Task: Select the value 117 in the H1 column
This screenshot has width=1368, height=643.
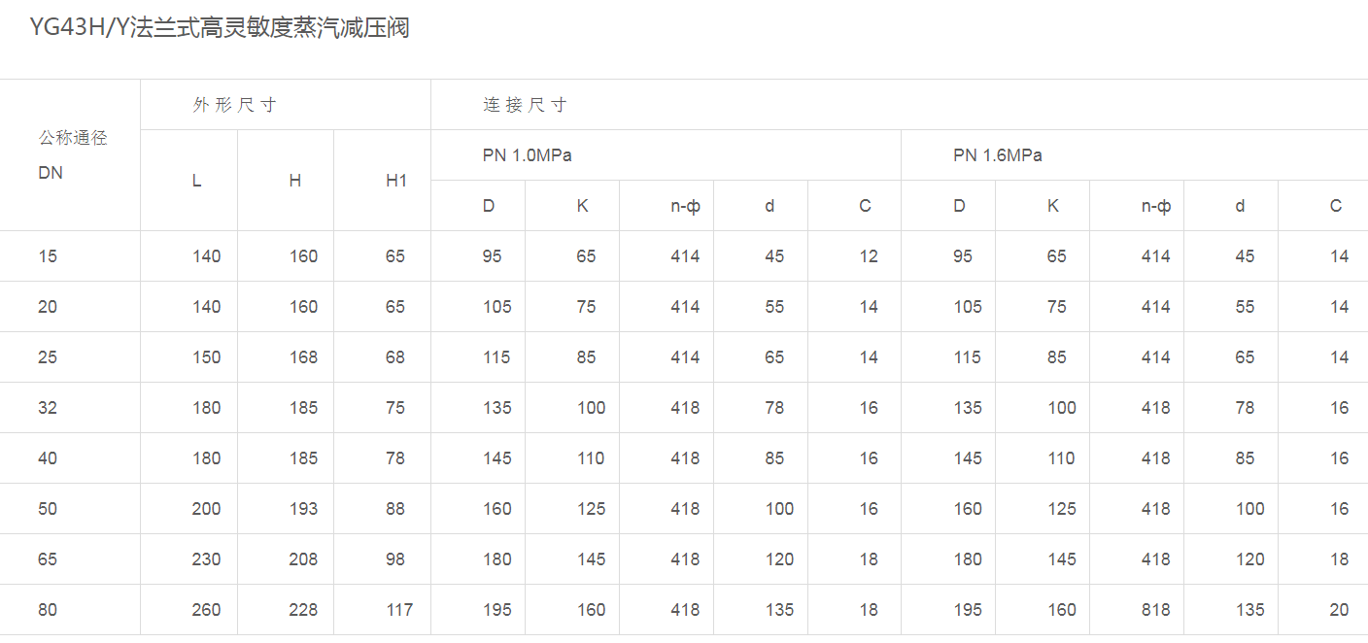Action: coord(399,610)
